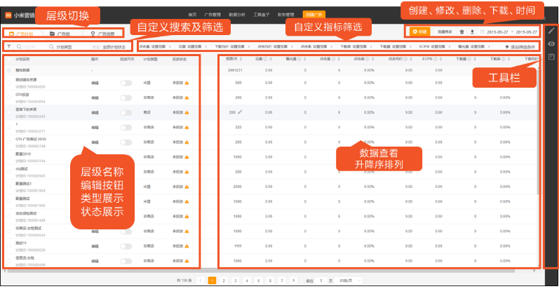
Task: Click the 批量修改 button
Action: [444, 32]
